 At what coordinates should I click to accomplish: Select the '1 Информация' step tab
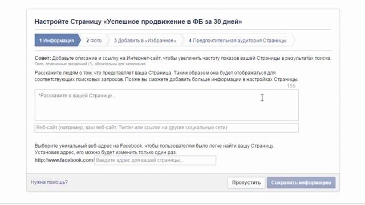point(57,40)
